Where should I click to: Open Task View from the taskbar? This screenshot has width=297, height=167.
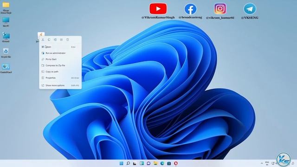pos(135,163)
